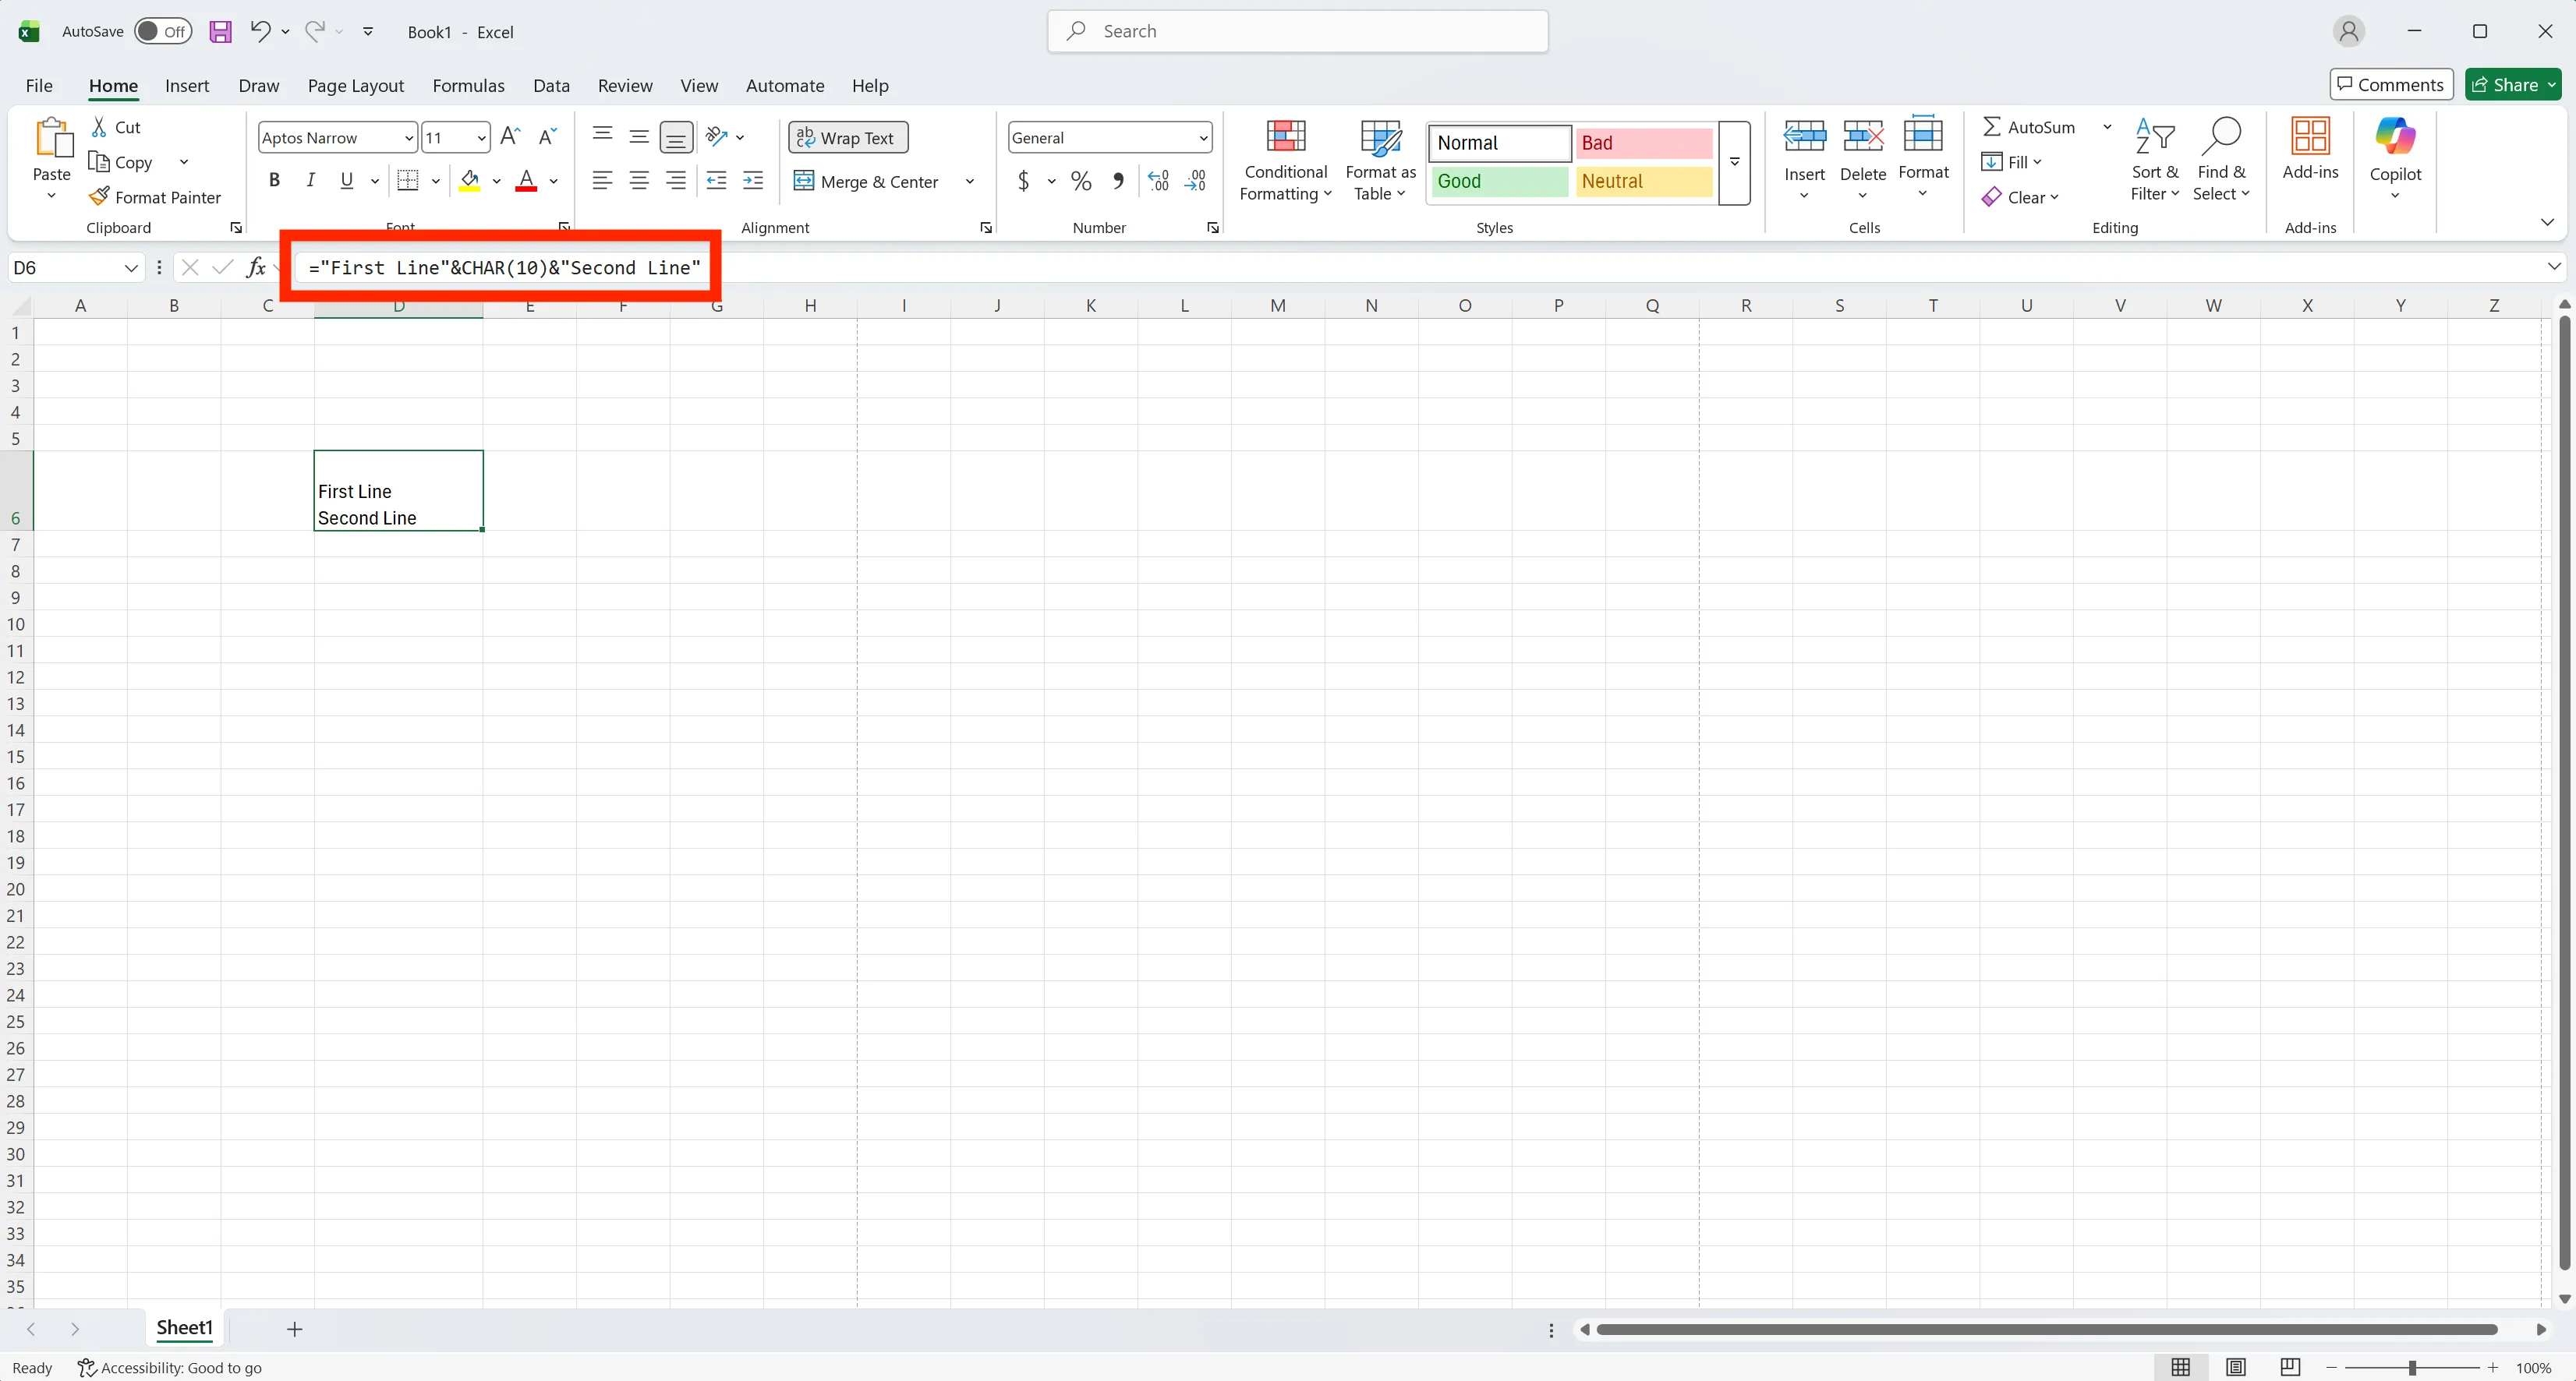Toggle bold formatting

pyautogui.click(x=275, y=180)
